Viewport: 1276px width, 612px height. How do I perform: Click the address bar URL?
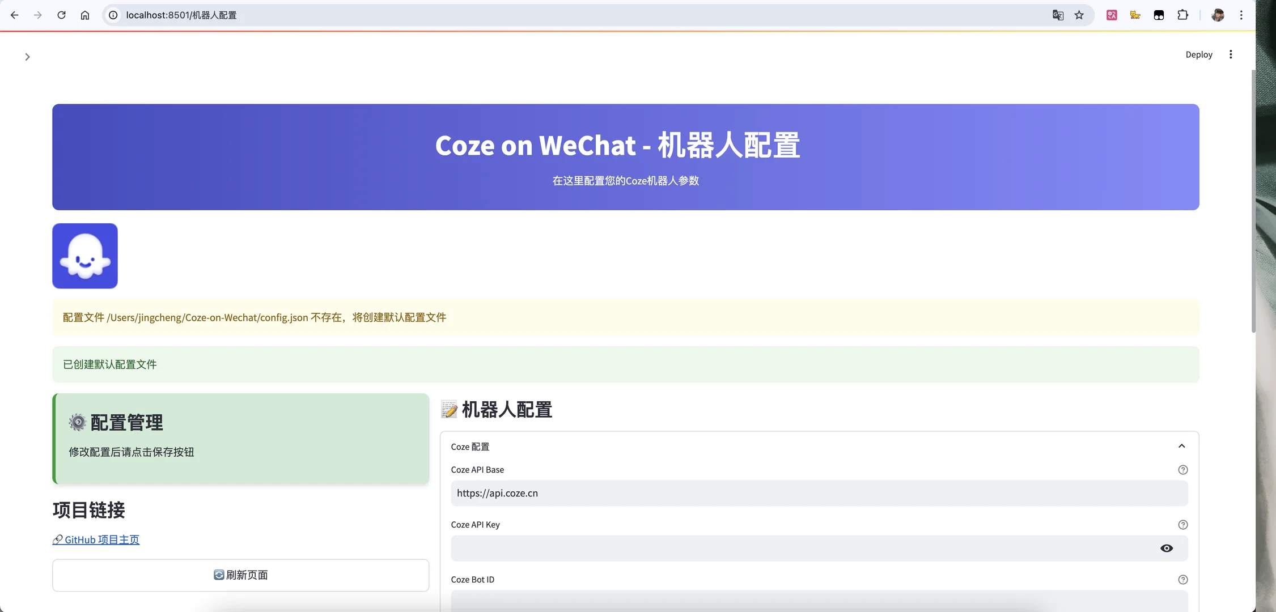click(181, 15)
